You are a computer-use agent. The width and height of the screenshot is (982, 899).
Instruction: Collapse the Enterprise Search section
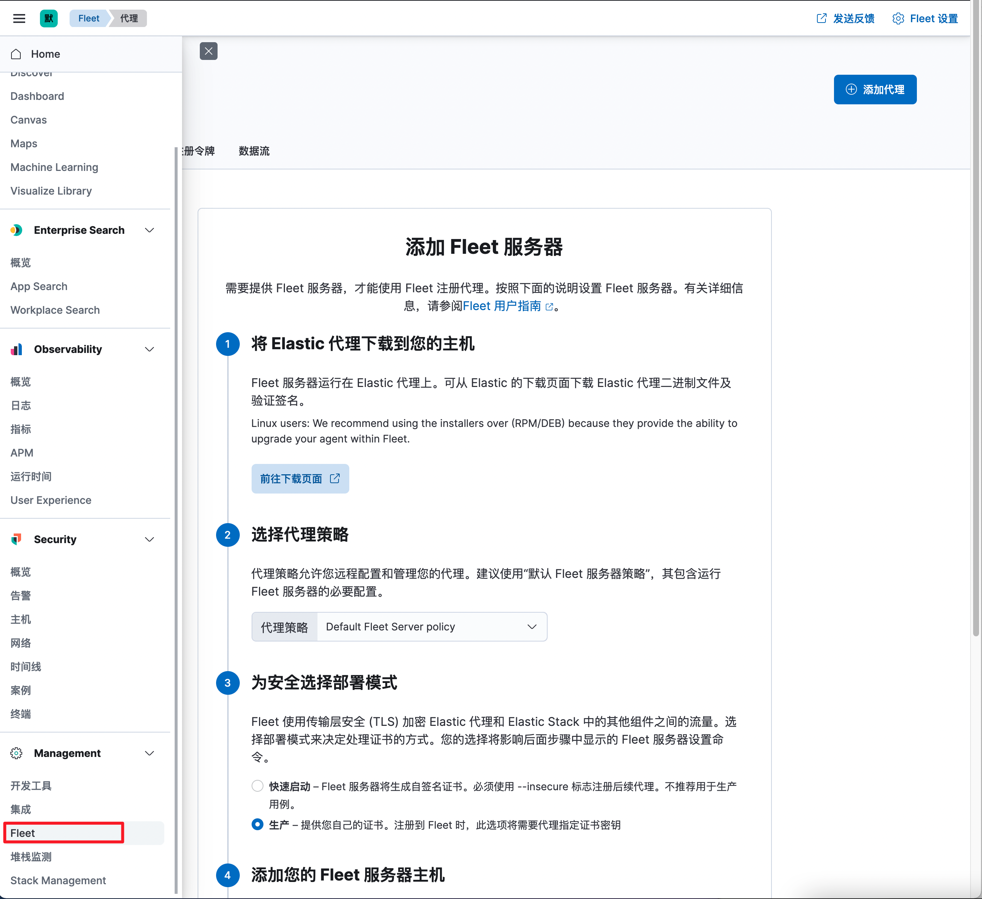coord(149,230)
